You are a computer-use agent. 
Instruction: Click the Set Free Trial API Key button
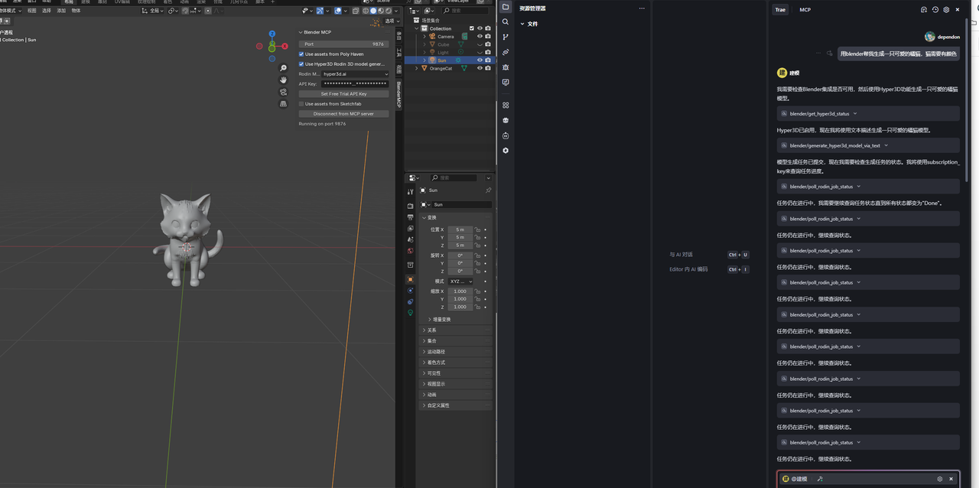(343, 93)
